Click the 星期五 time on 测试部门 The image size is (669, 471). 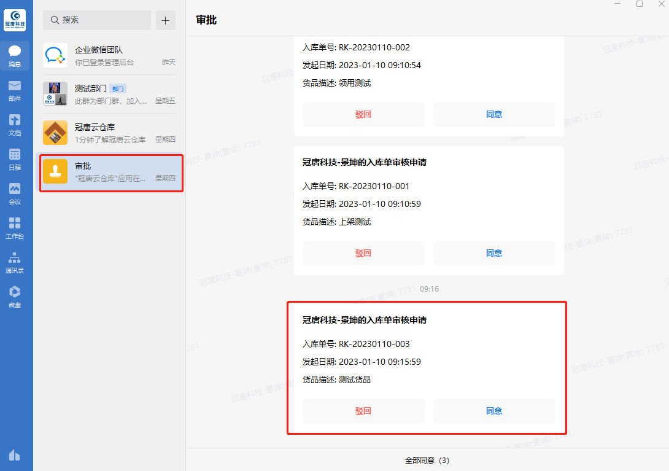[x=166, y=101]
